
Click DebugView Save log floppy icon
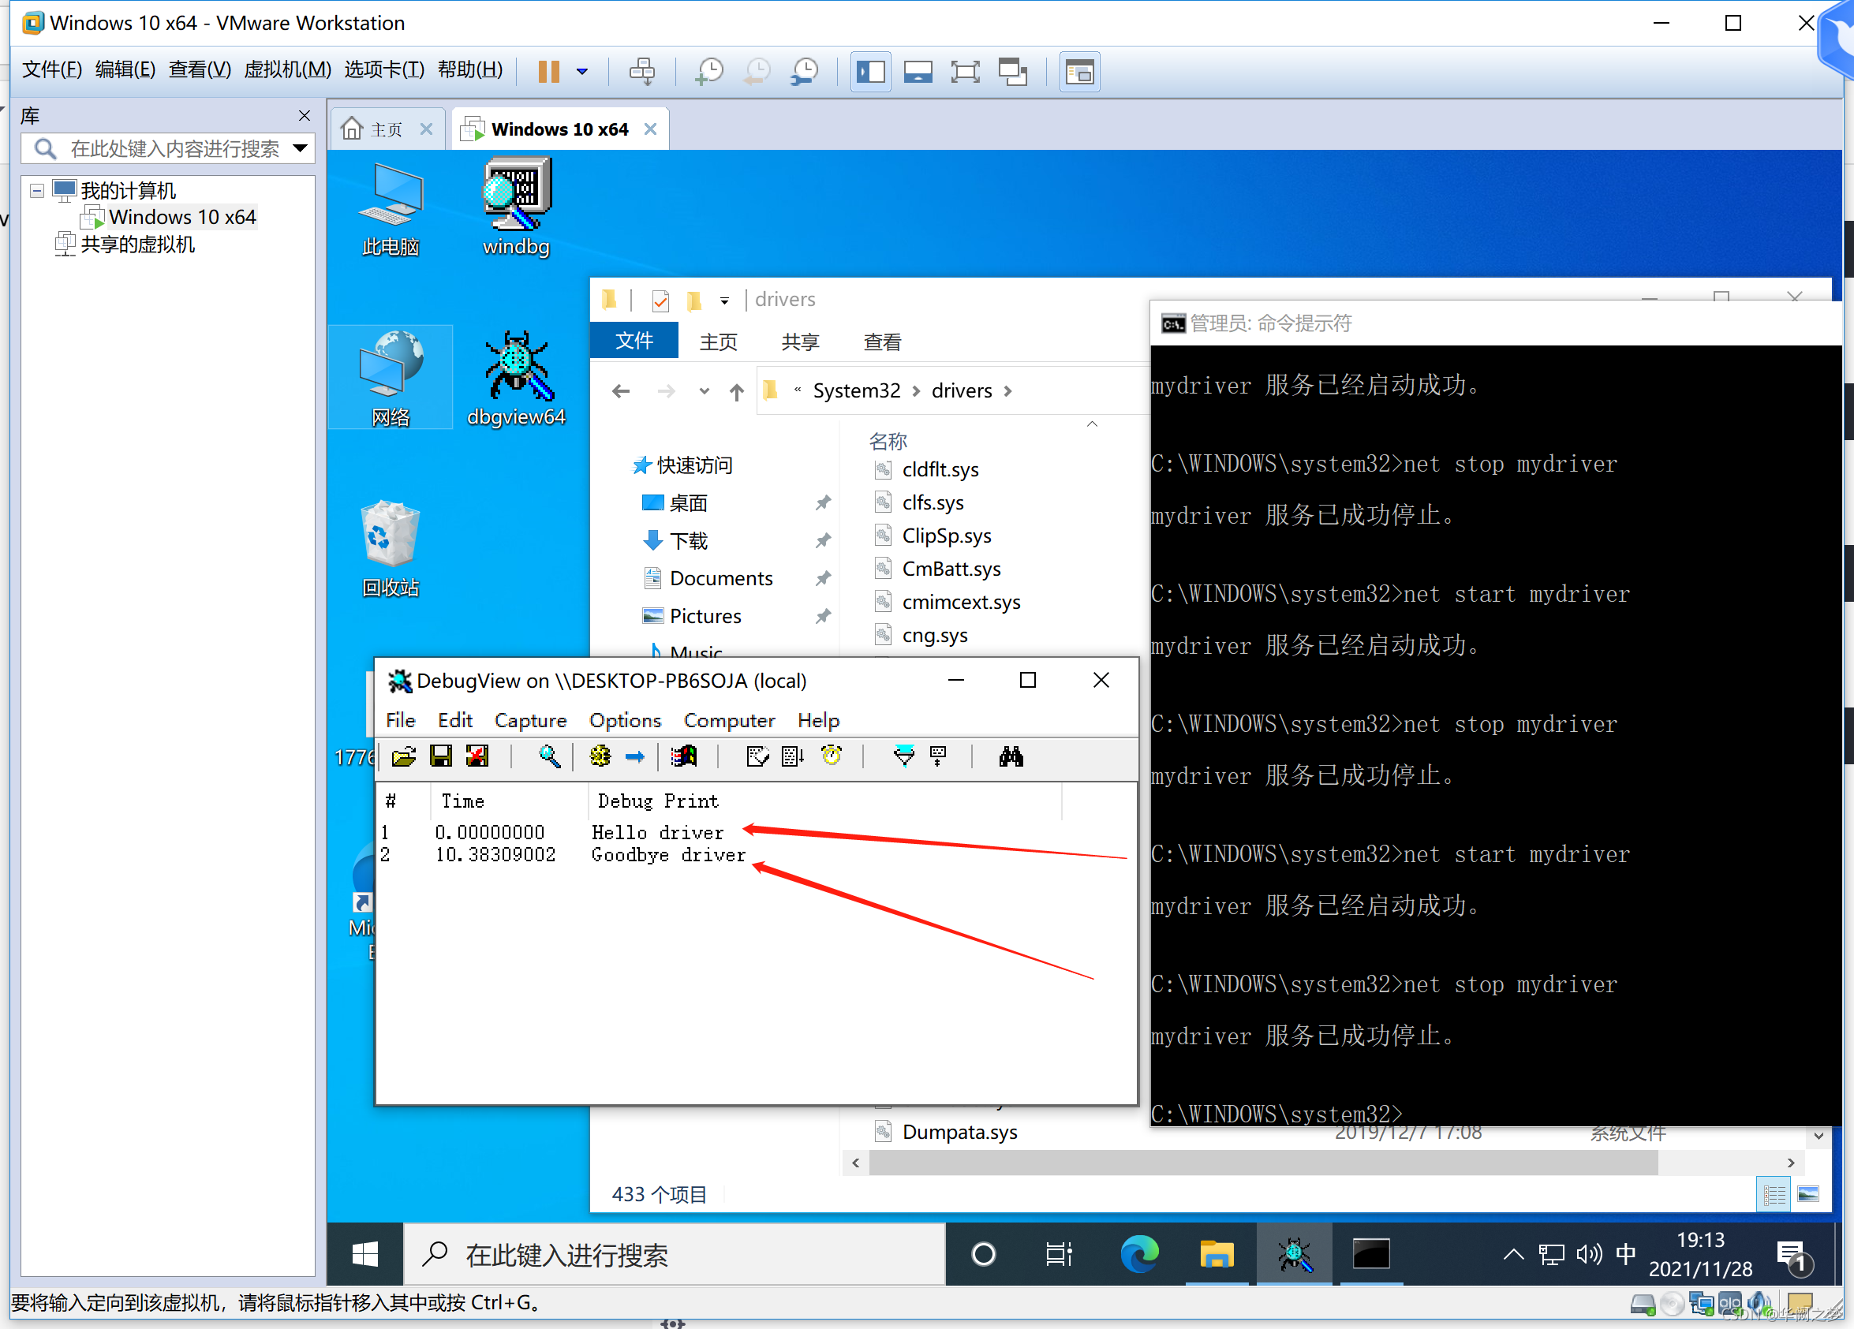pyautogui.click(x=440, y=756)
